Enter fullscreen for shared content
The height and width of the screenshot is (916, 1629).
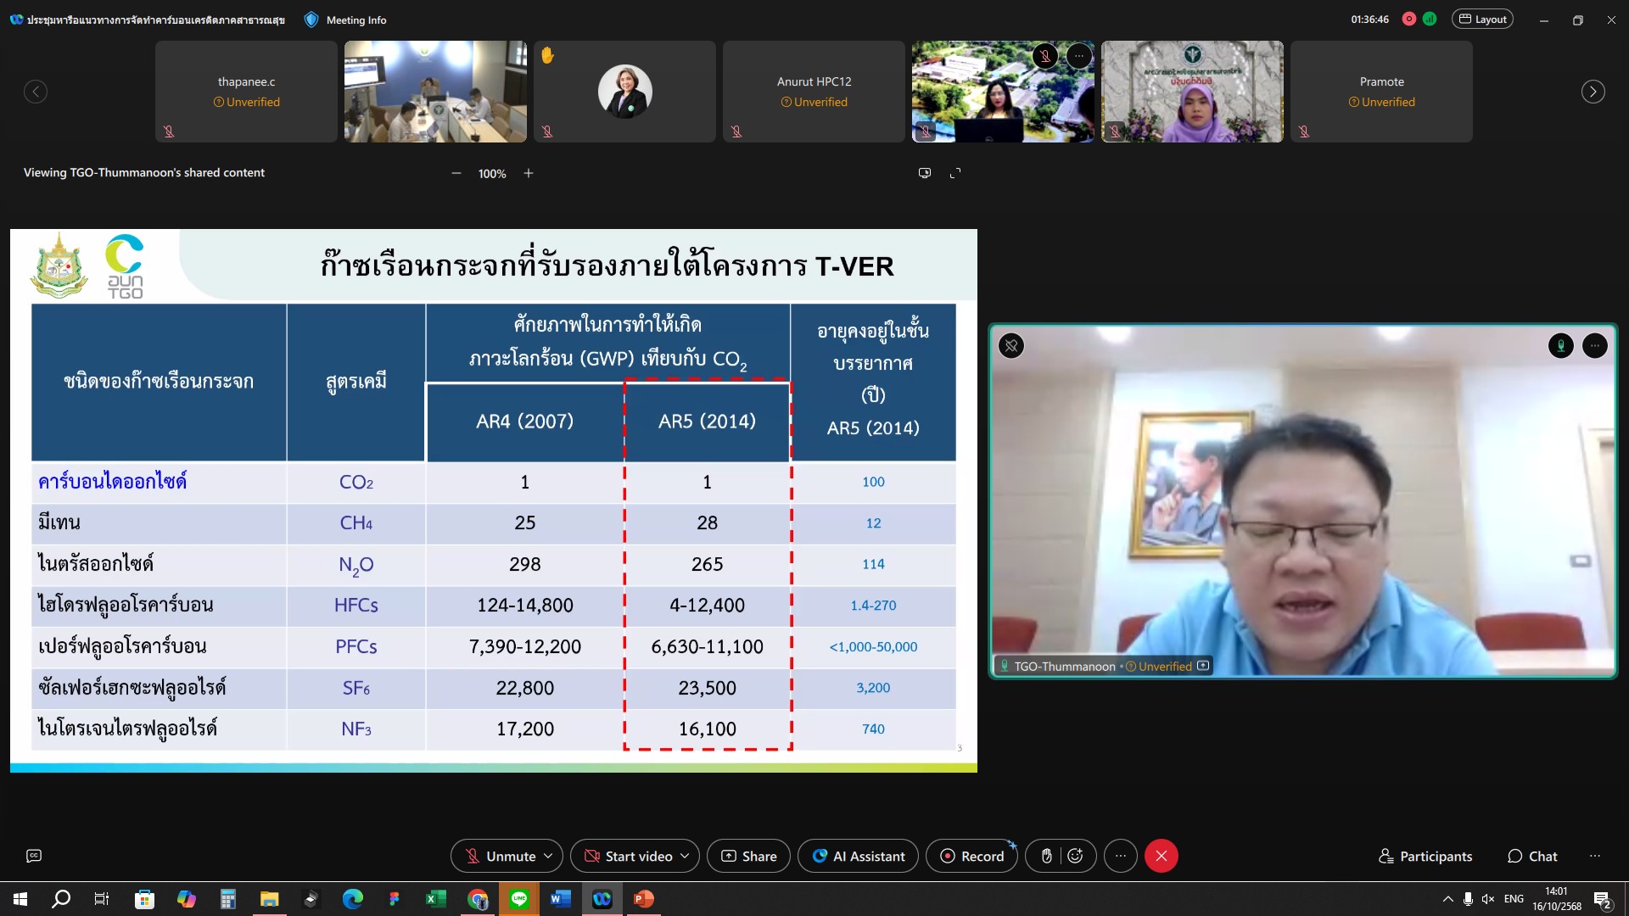pos(955,173)
